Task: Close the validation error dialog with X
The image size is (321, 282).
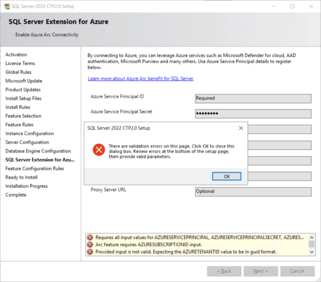Action: coord(241,128)
